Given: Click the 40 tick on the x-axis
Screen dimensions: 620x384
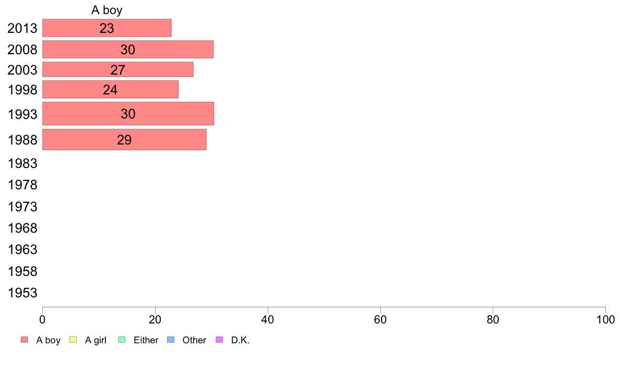Looking at the screenshot, I should click(x=268, y=319).
